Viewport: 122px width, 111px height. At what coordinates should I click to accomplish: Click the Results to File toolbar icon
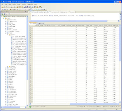point(34,9)
